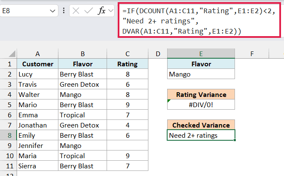Click the Customer header cell
The height and width of the screenshot is (176, 284).
tap(38, 64)
